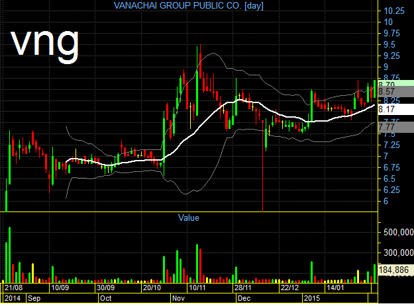Click the chart title VANACHAI GROUP PUBLIC CO. [day]
Image resolution: width=414 pixels, height=308 pixels.
189,5
